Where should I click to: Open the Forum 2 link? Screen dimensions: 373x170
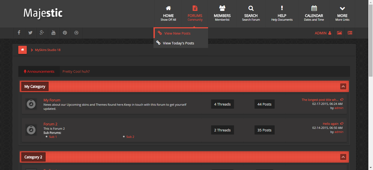(51, 124)
